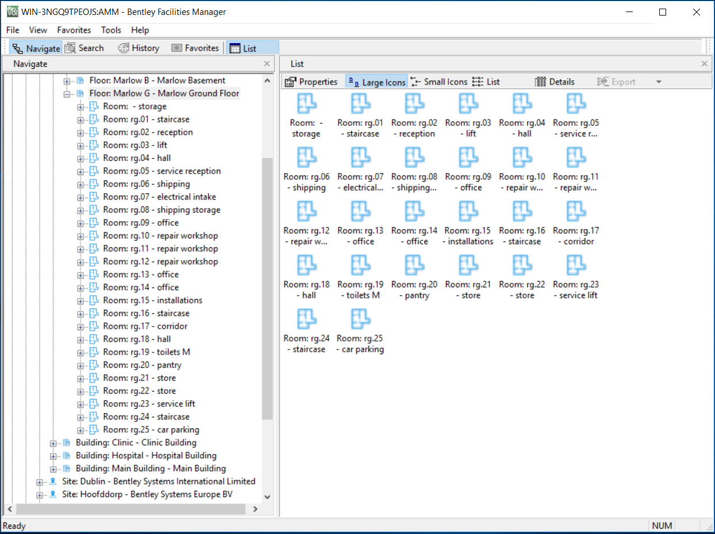Click the Favorites toolbar button

coord(195,48)
